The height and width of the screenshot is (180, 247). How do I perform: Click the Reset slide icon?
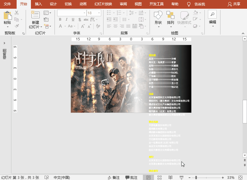(x=46, y=19)
